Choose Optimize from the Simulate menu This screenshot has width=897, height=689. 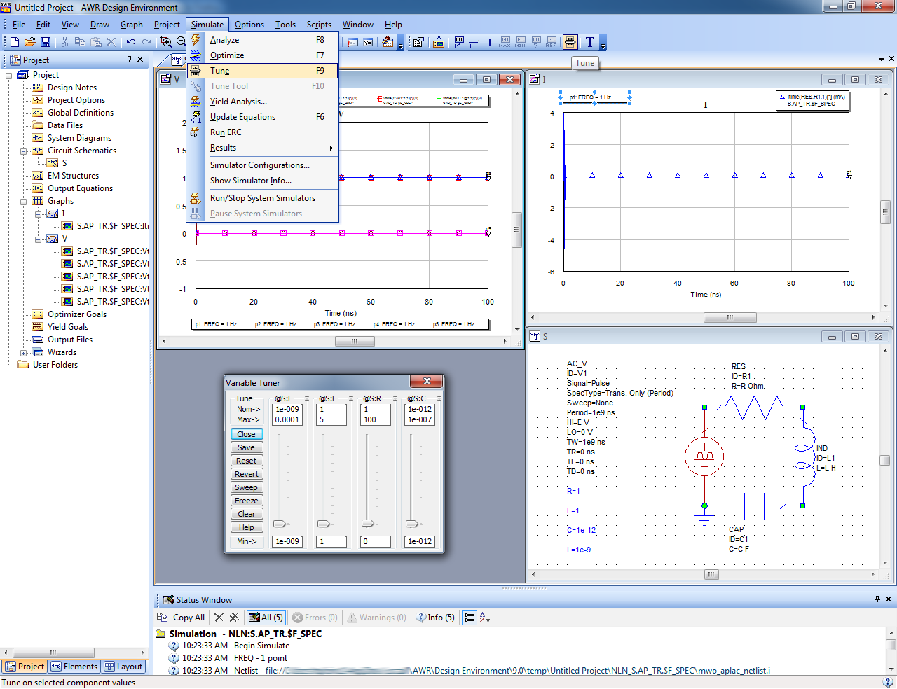pyautogui.click(x=263, y=55)
